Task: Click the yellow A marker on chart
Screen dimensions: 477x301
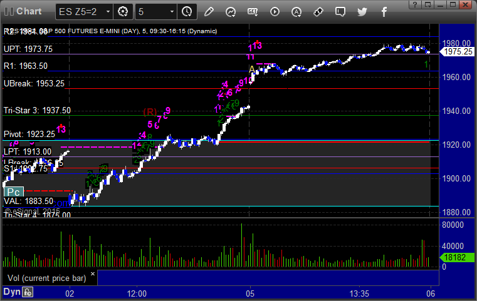Action: [x=252, y=69]
